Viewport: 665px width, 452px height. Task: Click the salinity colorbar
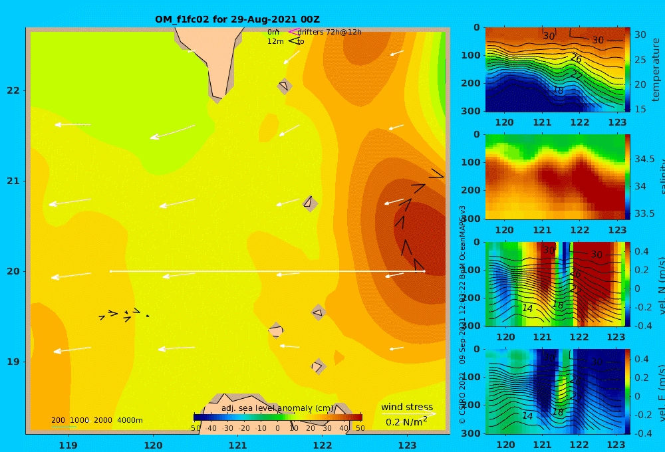click(x=628, y=177)
